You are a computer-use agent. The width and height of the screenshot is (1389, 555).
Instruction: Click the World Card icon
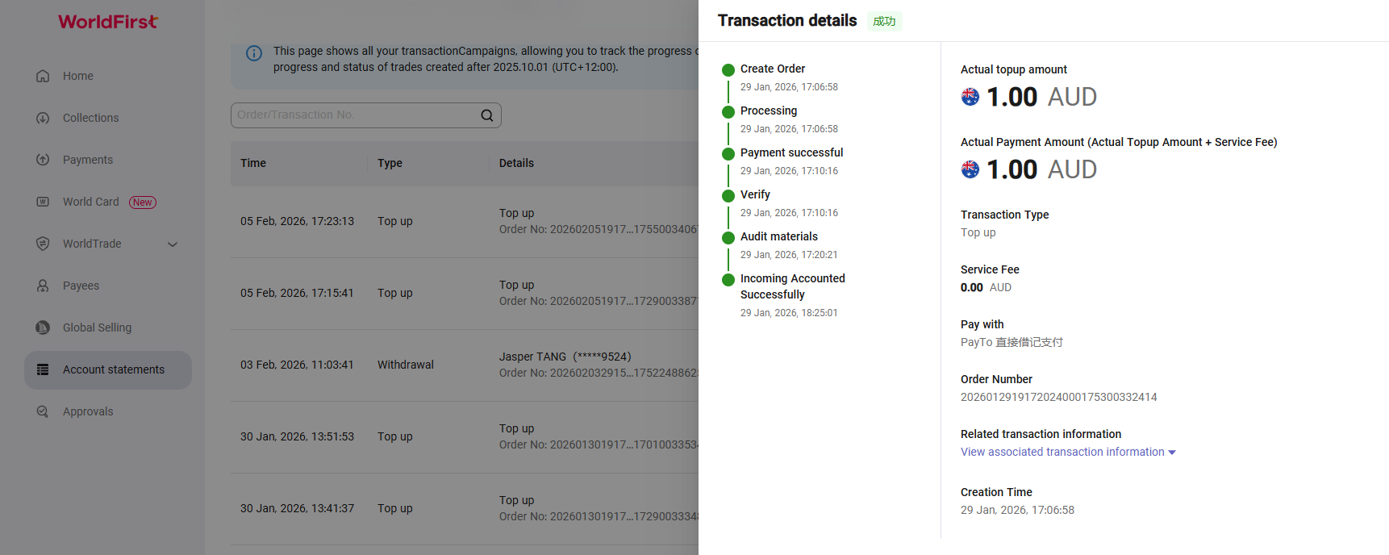(x=43, y=202)
